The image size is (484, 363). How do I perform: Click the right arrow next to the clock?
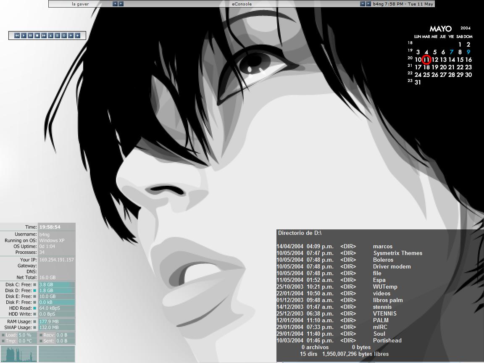click(368, 4)
